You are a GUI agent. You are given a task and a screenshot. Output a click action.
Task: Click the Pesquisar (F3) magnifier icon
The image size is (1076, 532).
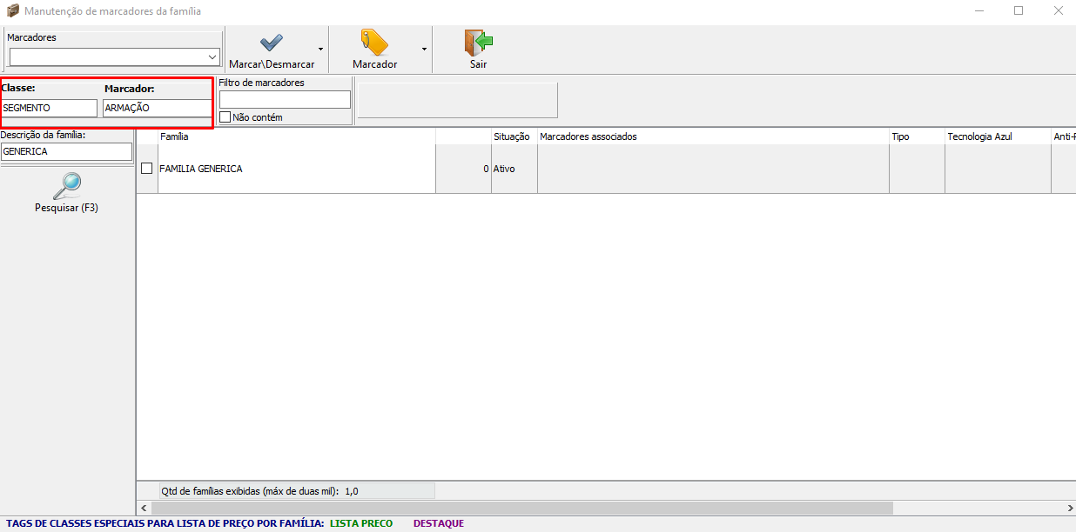pos(66,186)
